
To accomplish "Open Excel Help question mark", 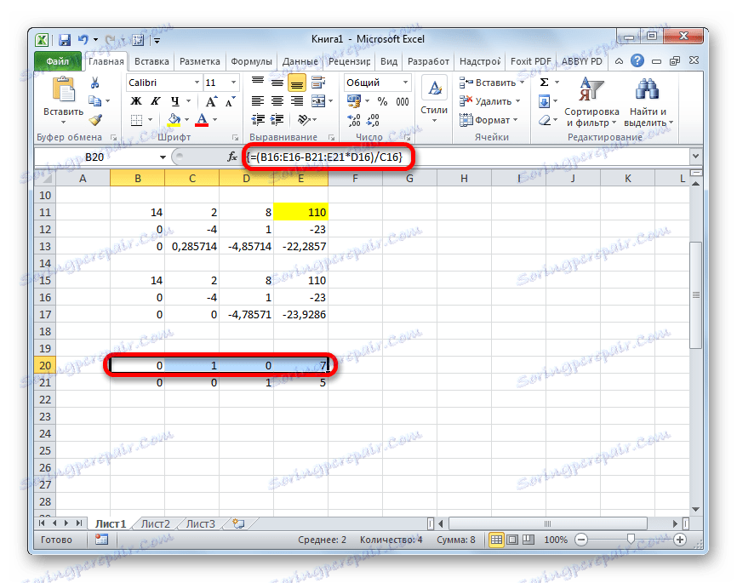I will (637, 60).
